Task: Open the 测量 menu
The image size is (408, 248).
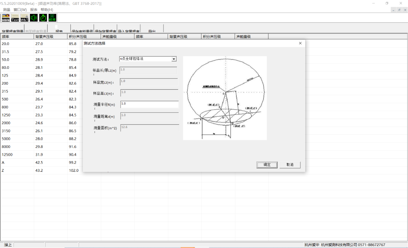Action: (x=6, y=10)
